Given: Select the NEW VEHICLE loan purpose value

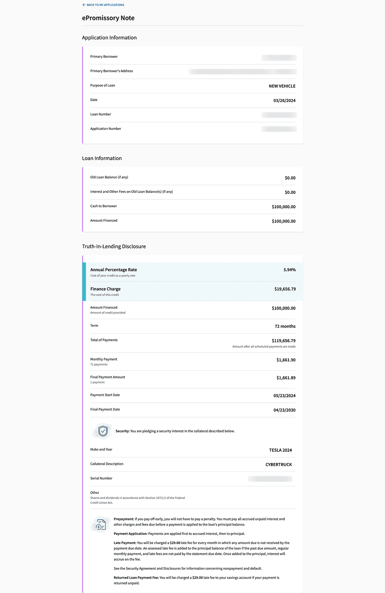Looking at the screenshot, I should [x=282, y=86].
